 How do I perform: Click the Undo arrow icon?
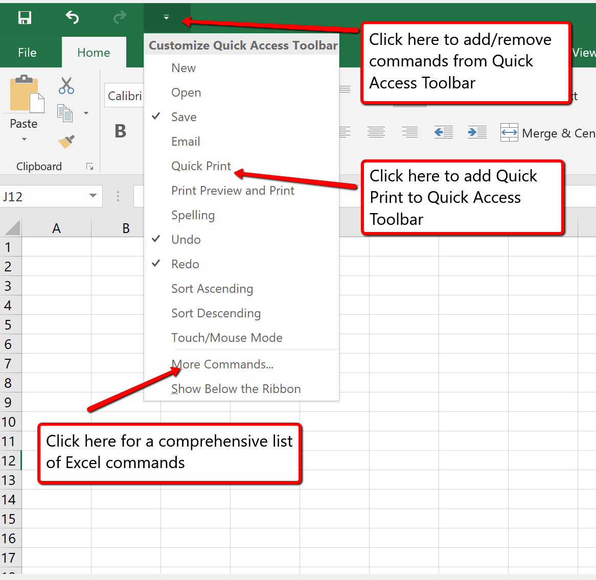(72, 17)
